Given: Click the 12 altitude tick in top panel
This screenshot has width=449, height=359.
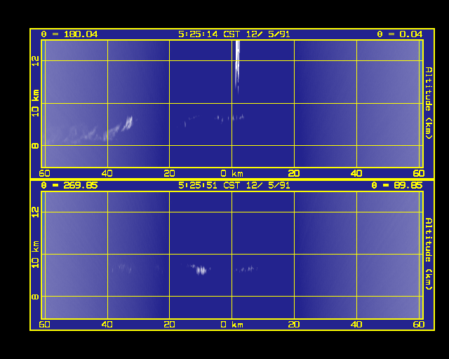Looking at the screenshot, I should click(x=35, y=61).
